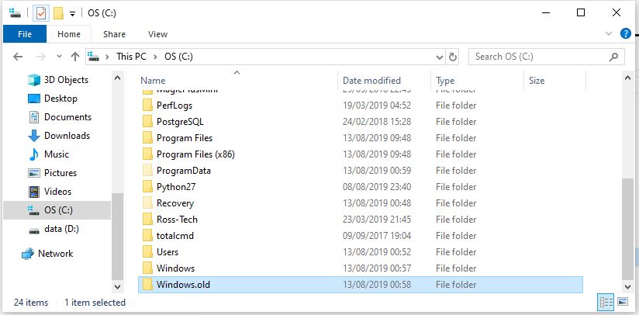
Task: Switch to Details view using status bar icon
Action: [x=606, y=303]
